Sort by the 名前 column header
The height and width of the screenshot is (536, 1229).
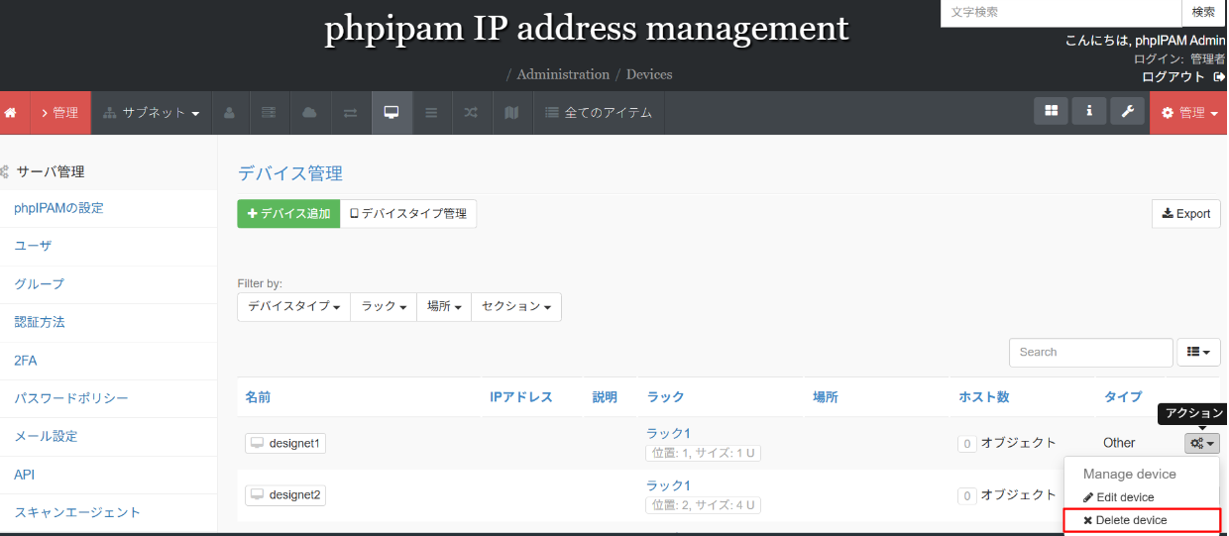tap(258, 397)
